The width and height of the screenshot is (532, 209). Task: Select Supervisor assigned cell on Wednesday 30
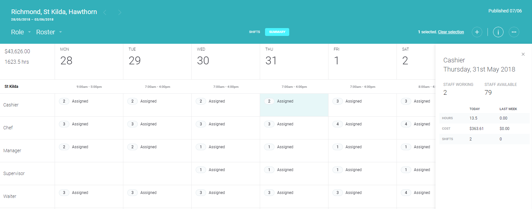tap(225, 173)
